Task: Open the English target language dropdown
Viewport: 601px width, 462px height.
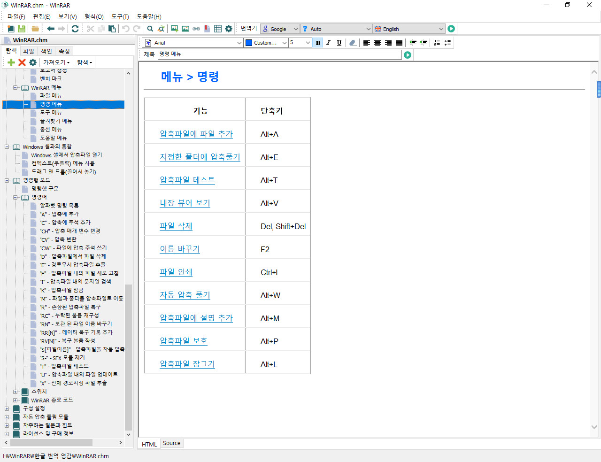Action: [x=409, y=29]
